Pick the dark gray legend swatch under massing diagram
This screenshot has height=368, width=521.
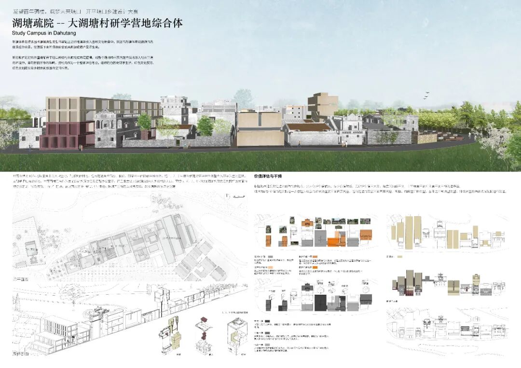pyautogui.click(x=267, y=321)
